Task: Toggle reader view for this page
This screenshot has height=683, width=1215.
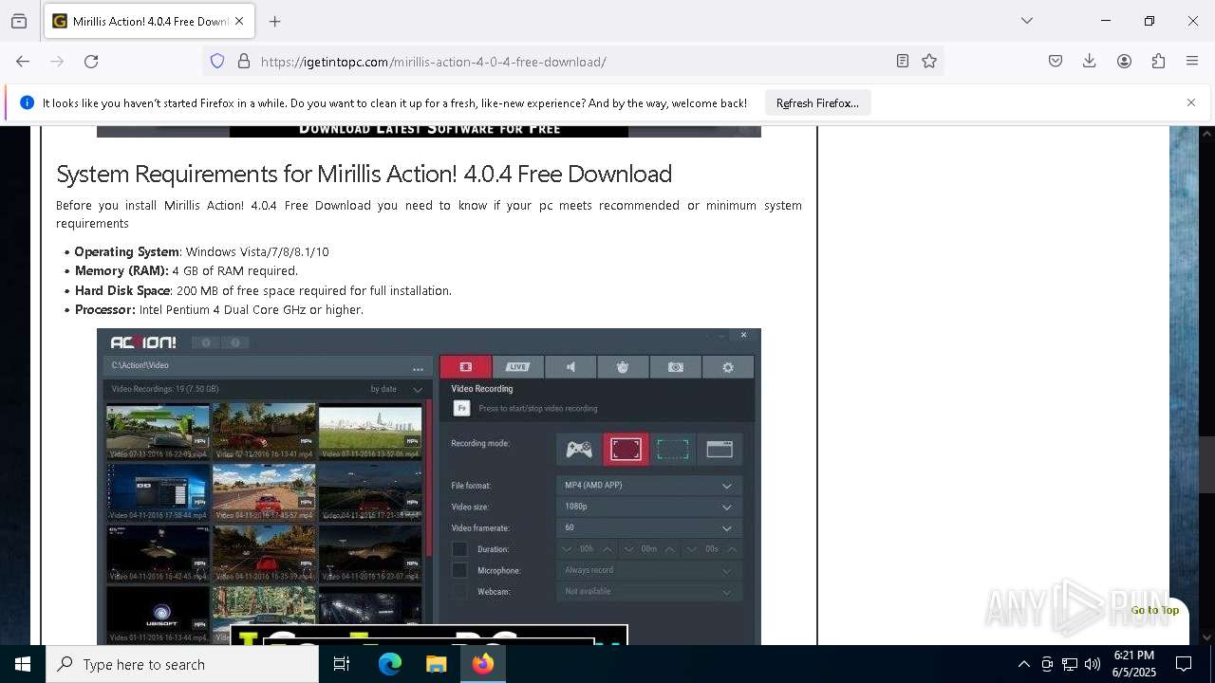Action: [x=903, y=61]
